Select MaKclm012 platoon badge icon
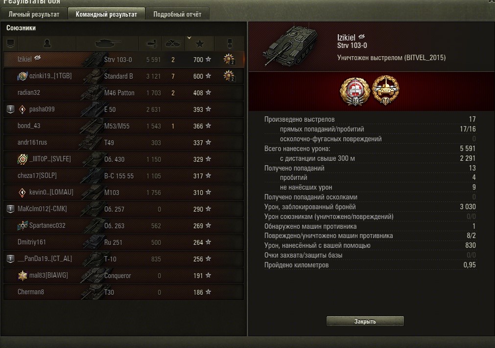This screenshot has width=495, height=348. click(10, 209)
